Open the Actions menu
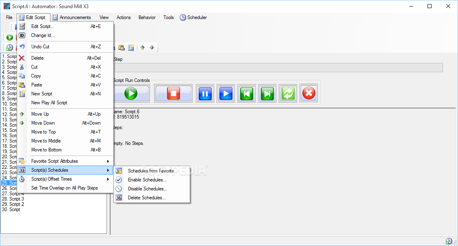The height and width of the screenshot is (246, 458). pyautogui.click(x=124, y=17)
